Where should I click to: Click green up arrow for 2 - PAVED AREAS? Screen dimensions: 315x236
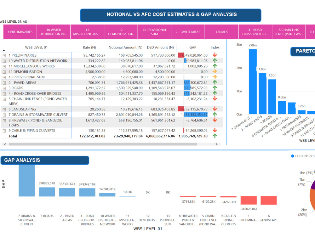pos(215,82)
